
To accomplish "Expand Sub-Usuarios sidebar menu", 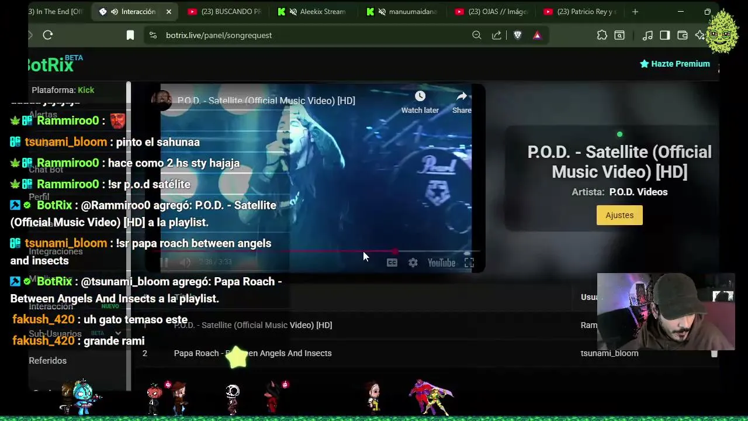I will click(117, 333).
